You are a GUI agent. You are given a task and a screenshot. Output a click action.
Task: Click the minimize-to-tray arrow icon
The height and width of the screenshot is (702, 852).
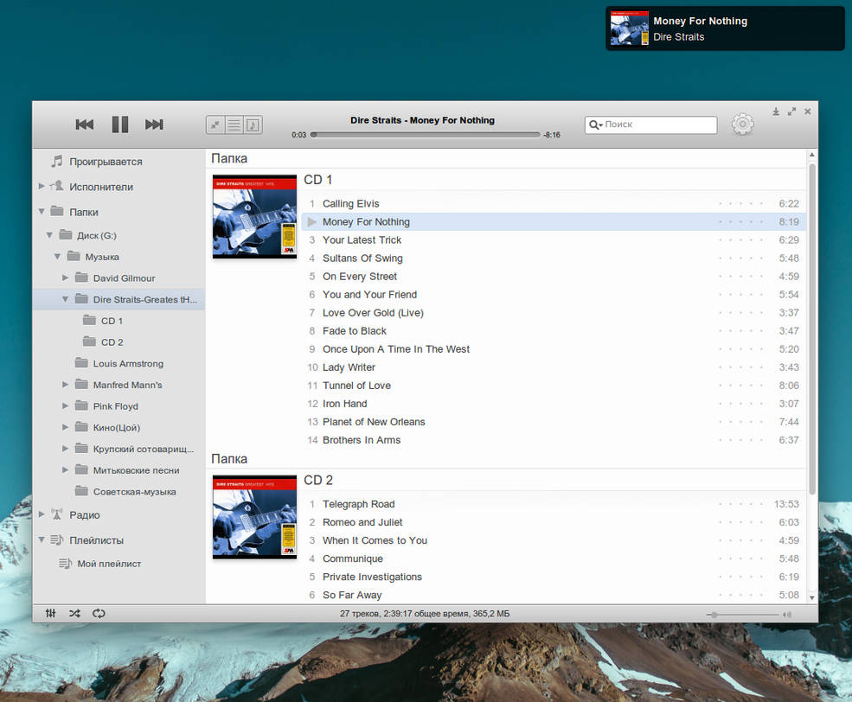776,112
